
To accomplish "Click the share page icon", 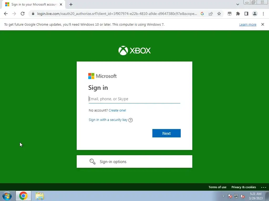I will (x=211, y=14).
